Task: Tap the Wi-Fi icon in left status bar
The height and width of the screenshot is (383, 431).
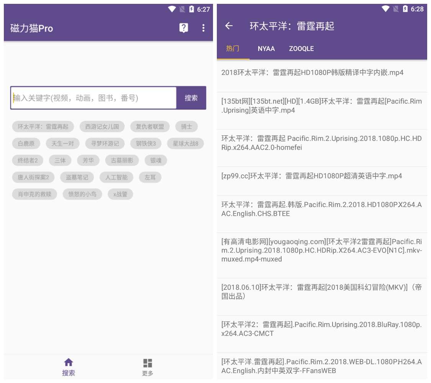Action: 172,9
